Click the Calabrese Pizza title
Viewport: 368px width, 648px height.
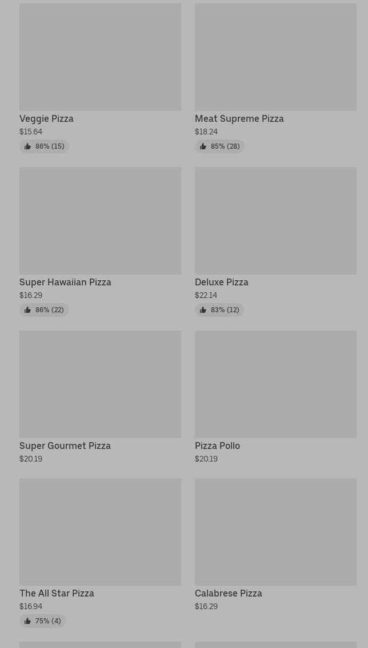[x=228, y=593]
